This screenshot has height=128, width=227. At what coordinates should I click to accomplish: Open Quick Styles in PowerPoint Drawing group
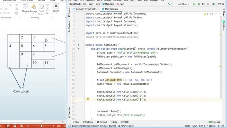[41, 9]
